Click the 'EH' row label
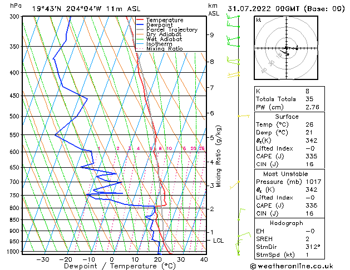Screen dimensions: 350x270 pos(260,231)
